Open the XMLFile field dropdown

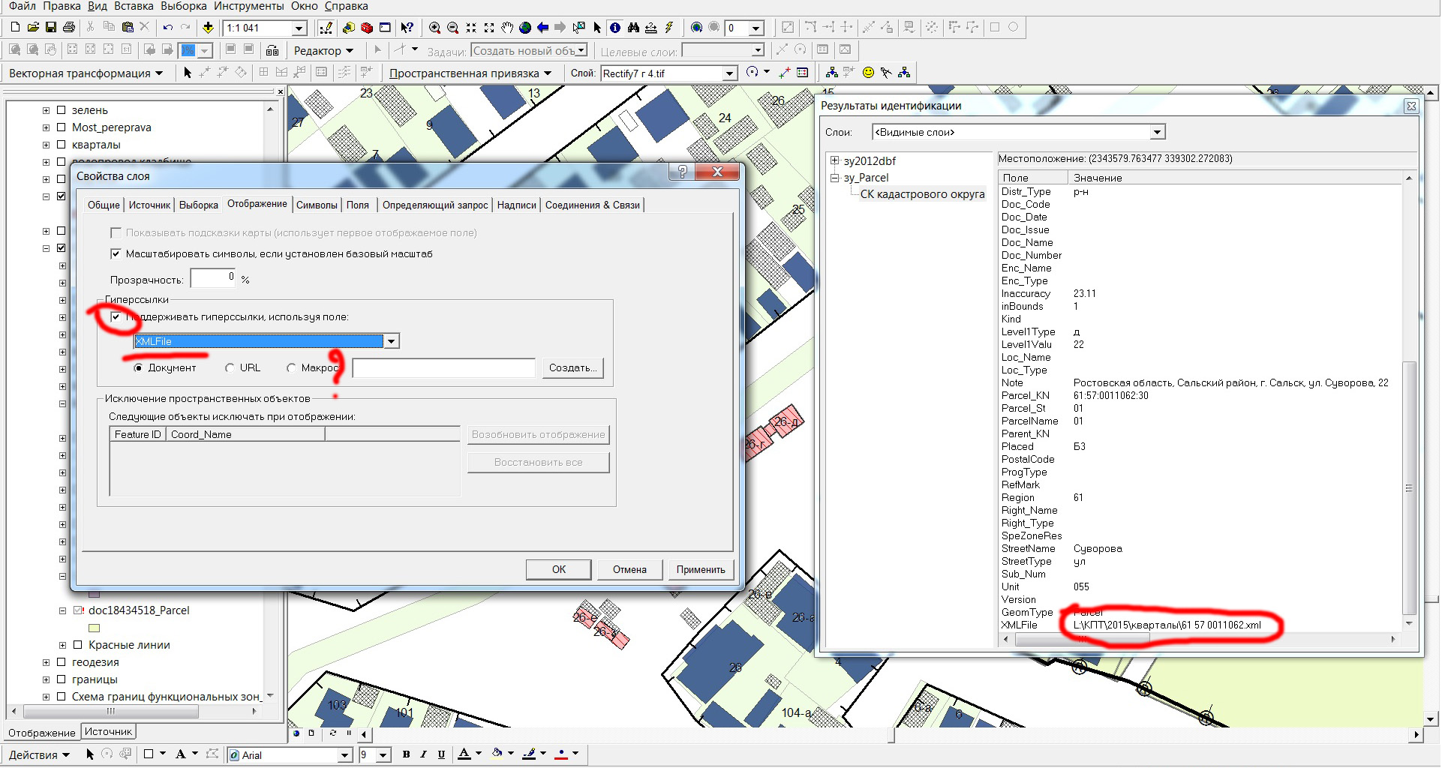pyautogui.click(x=391, y=342)
